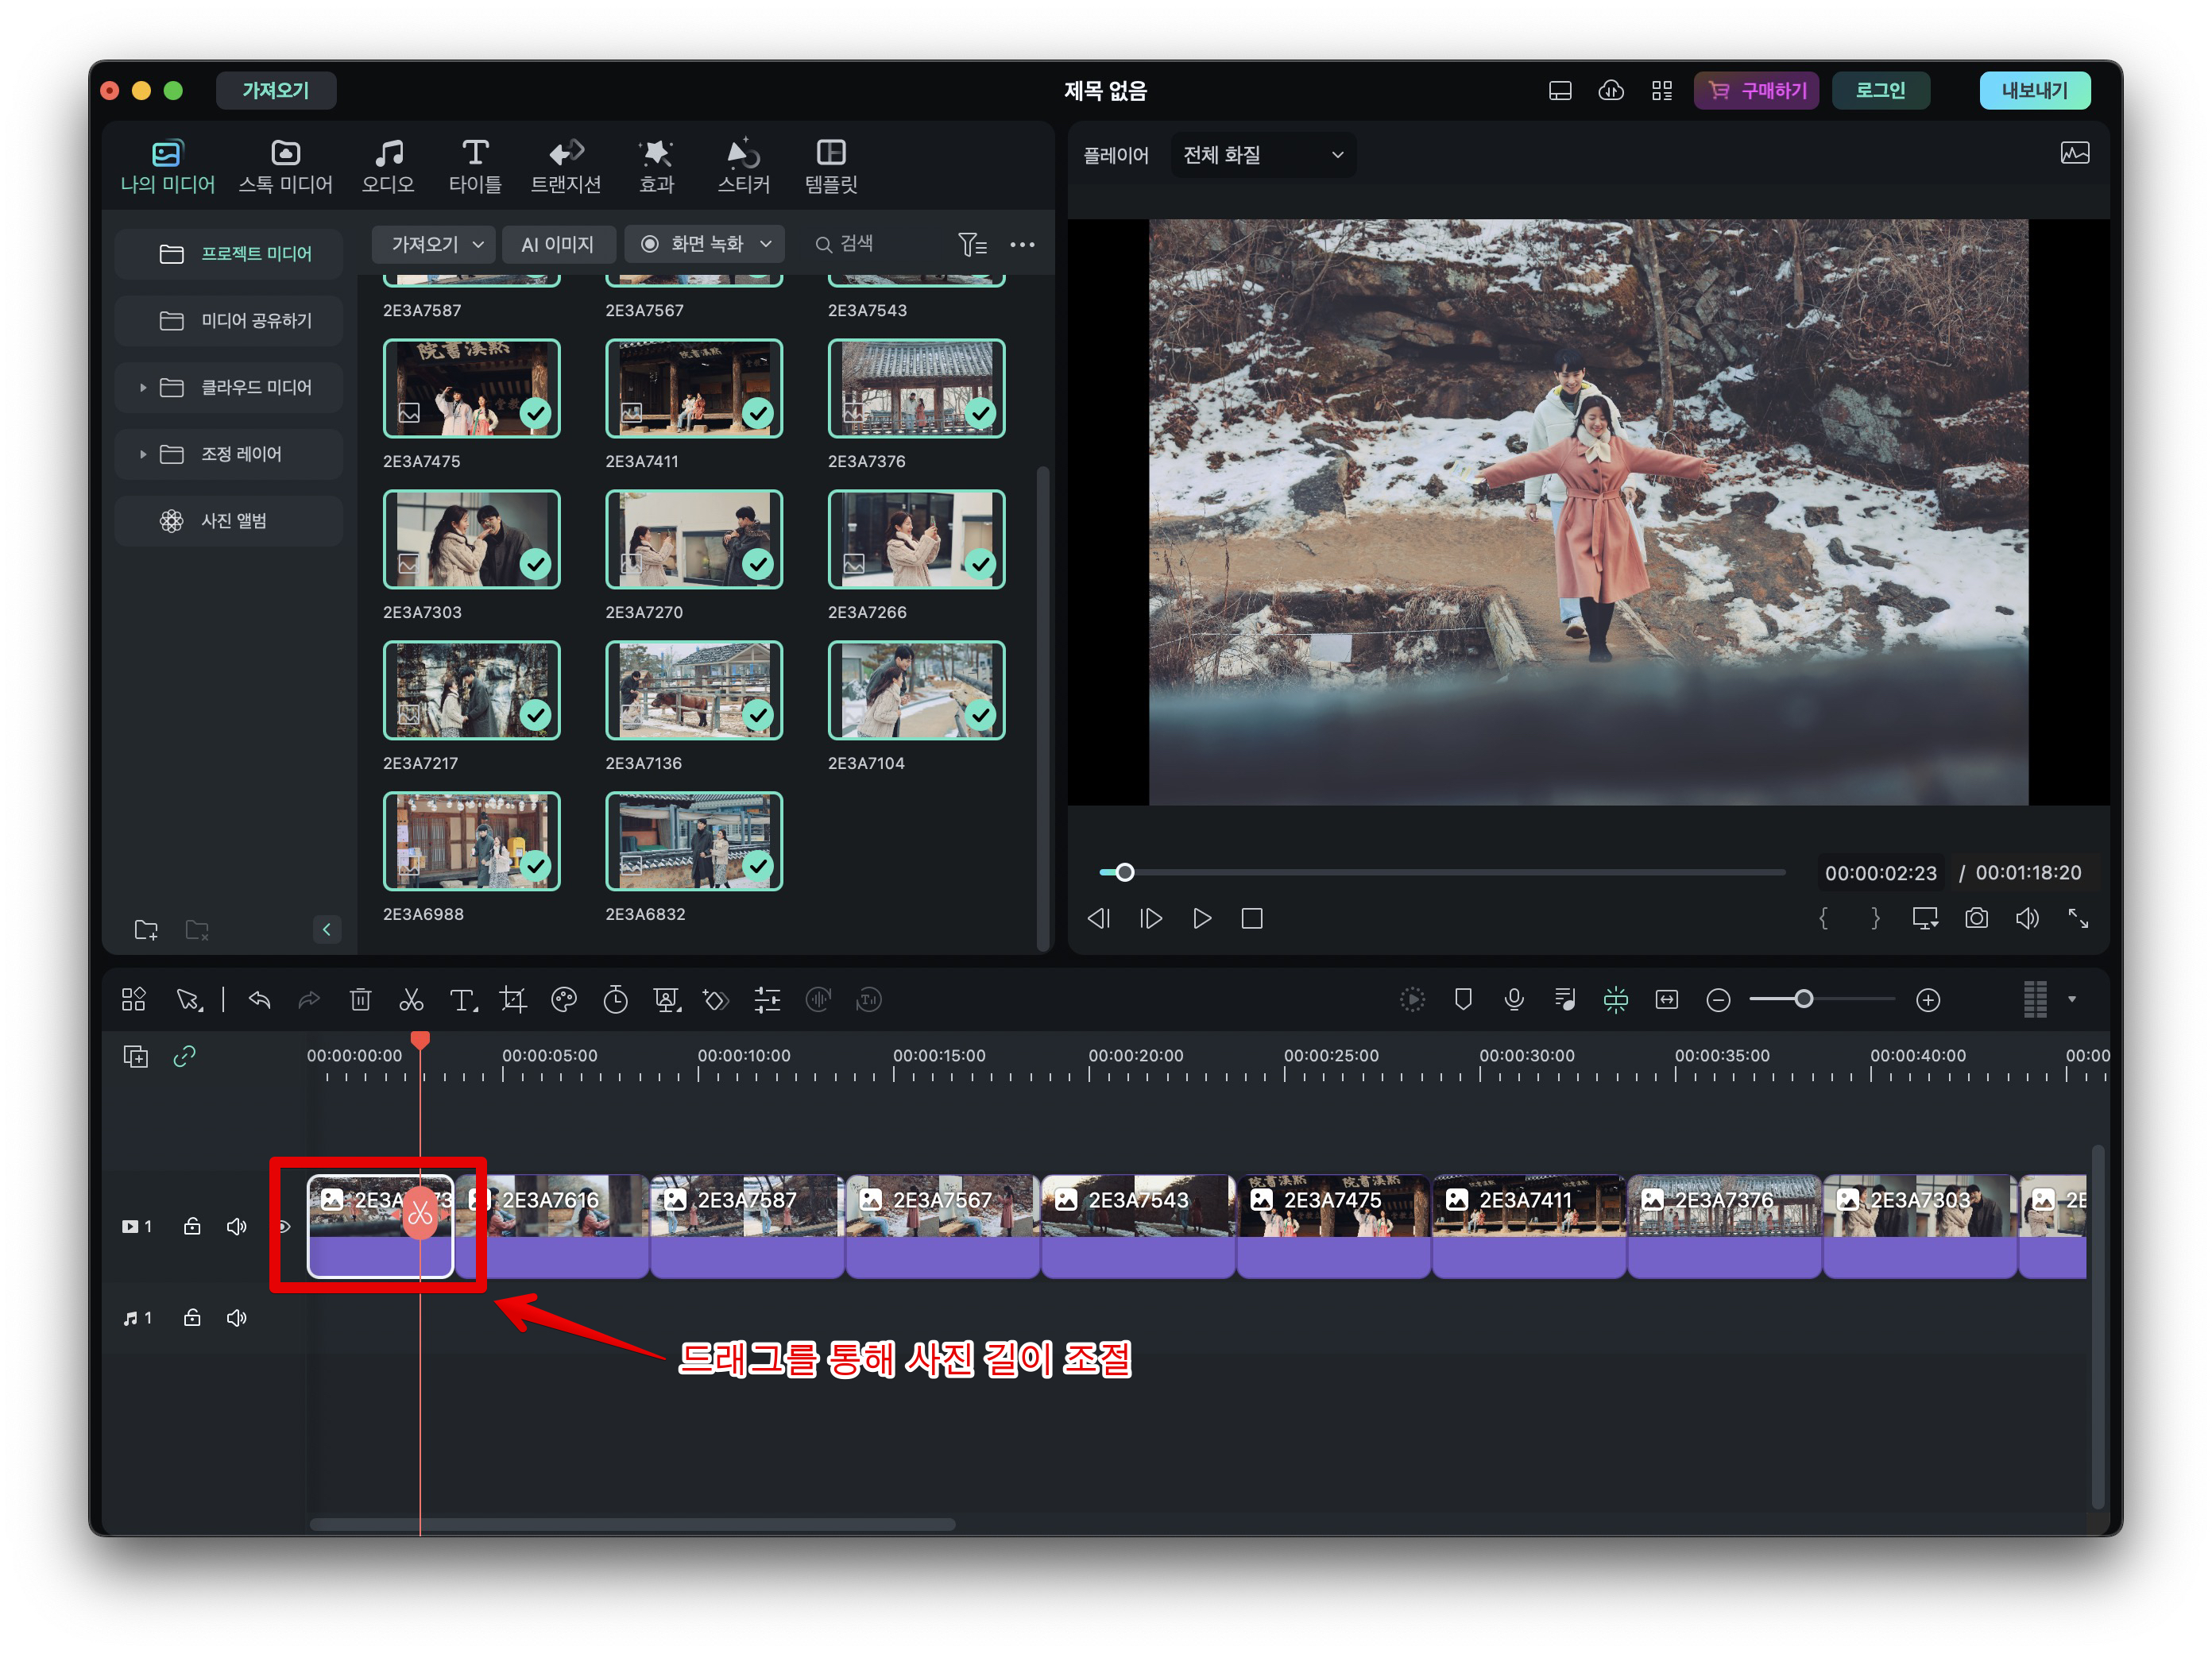
Task: Click the speed timer icon
Action: (615, 999)
